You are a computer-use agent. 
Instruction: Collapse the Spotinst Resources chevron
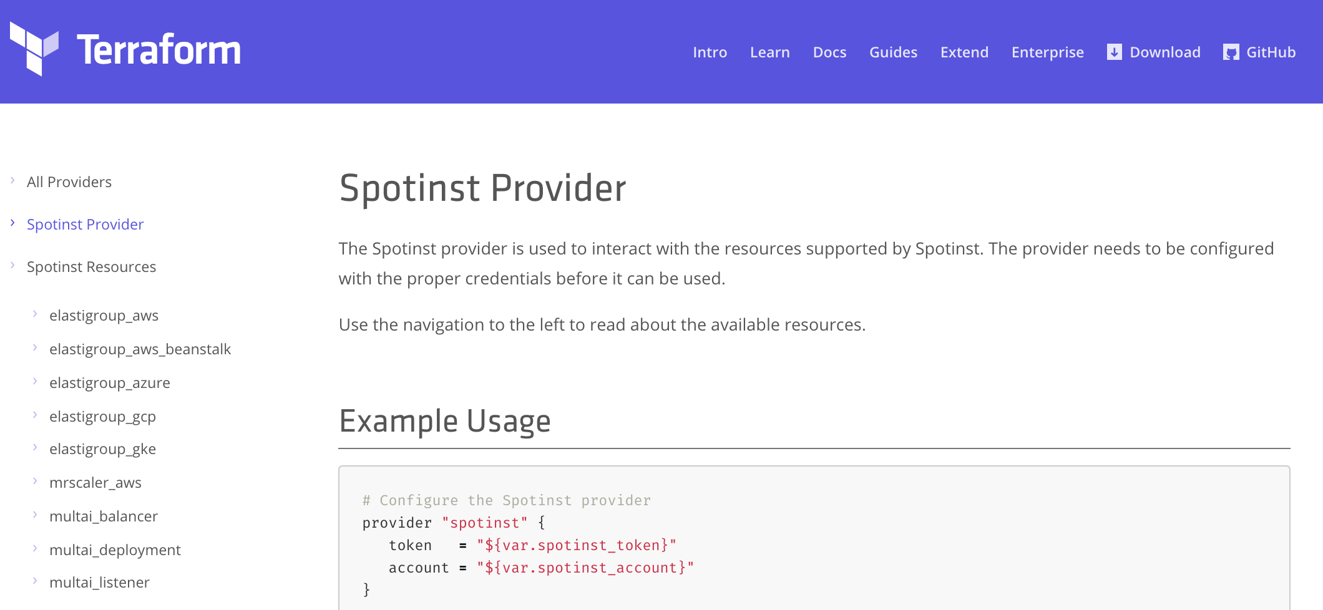pos(12,265)
